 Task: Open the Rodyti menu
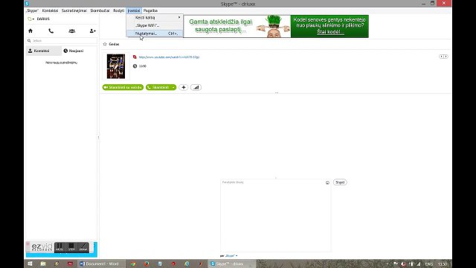pos(119,10)
